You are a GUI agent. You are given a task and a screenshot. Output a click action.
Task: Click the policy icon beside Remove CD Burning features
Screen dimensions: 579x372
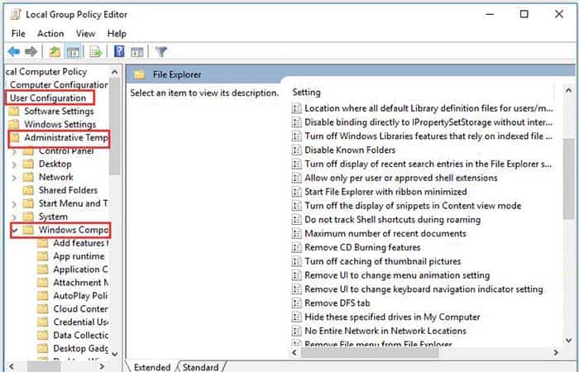[296, 247]
